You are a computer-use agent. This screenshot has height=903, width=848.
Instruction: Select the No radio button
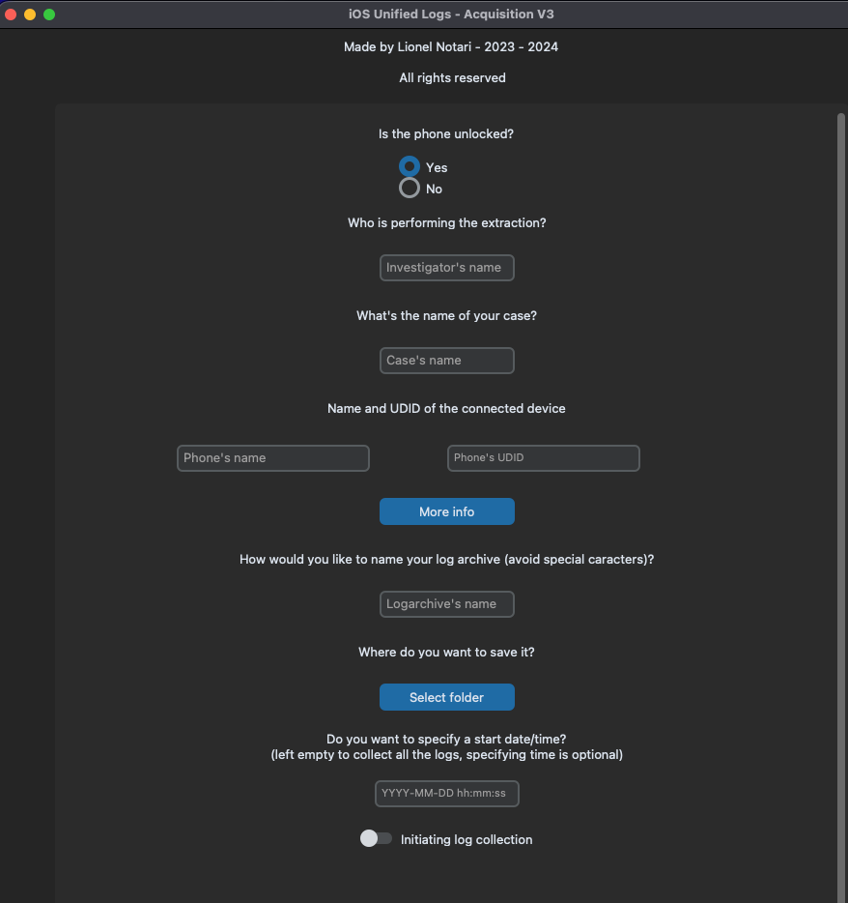pos(410,188)
